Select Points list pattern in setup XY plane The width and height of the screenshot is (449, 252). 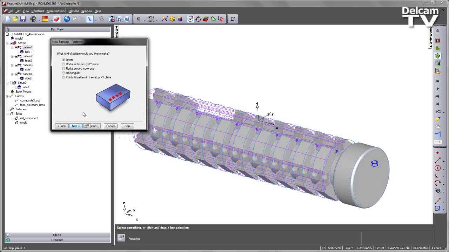coord(63,77)
